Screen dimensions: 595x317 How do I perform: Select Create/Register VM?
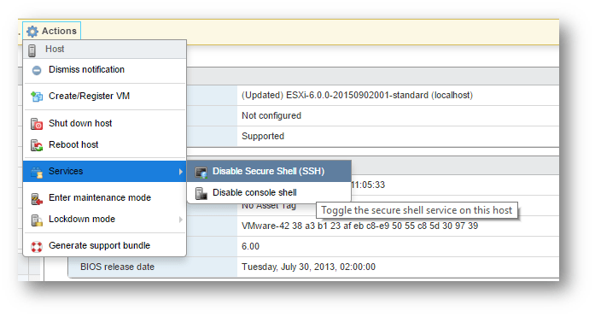[105, 96]
